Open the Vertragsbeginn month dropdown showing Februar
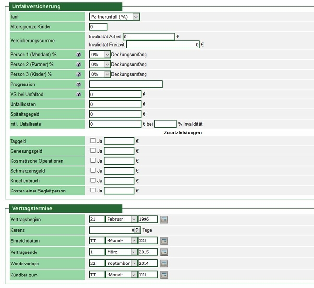 tap(121, 219)
